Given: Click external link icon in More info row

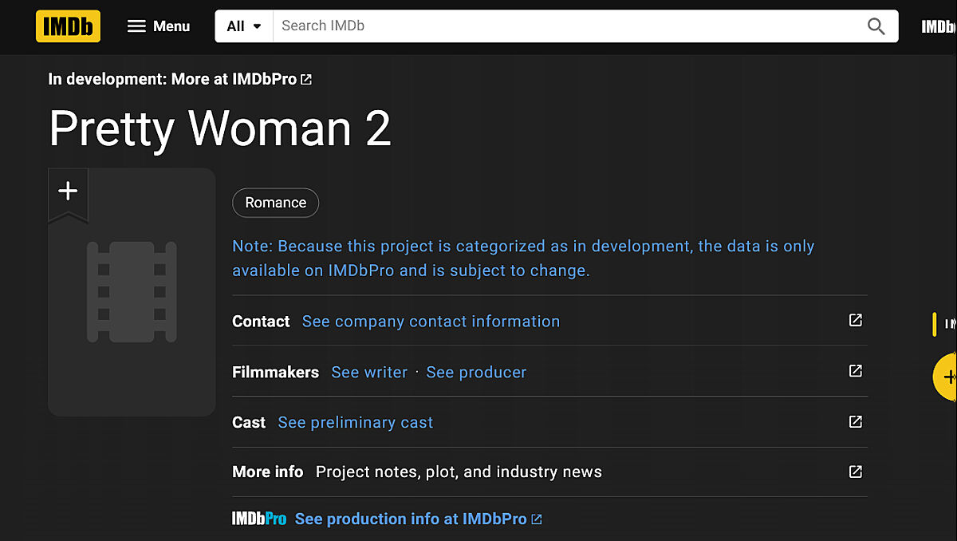Looking at the screenshot, I should [x=855, y=472].
